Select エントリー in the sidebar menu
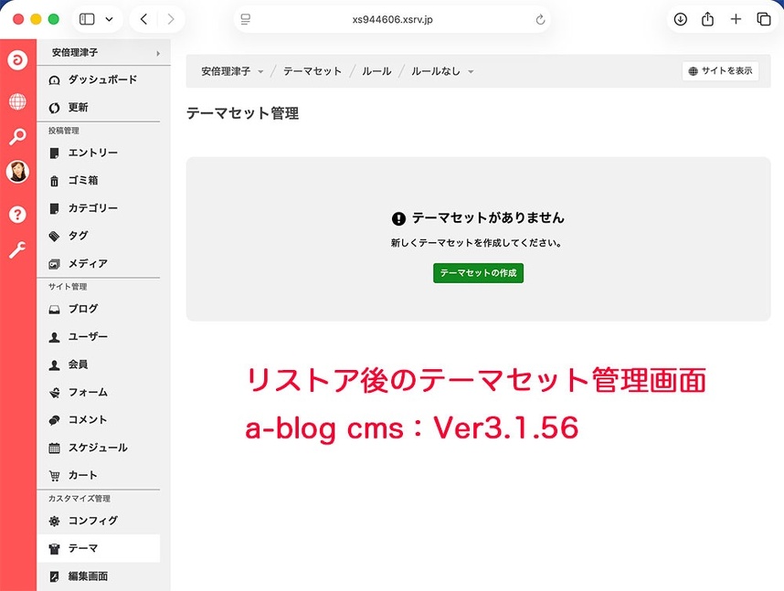 [x=92, y=153]
